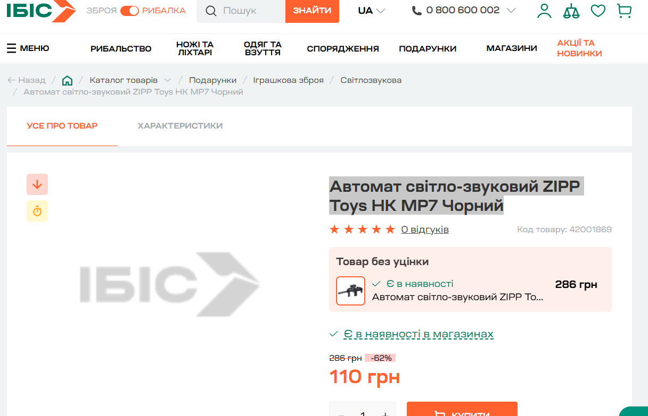Click the phone handset icon
Viewport: 648px width, 416px height.
coord(417,11)
